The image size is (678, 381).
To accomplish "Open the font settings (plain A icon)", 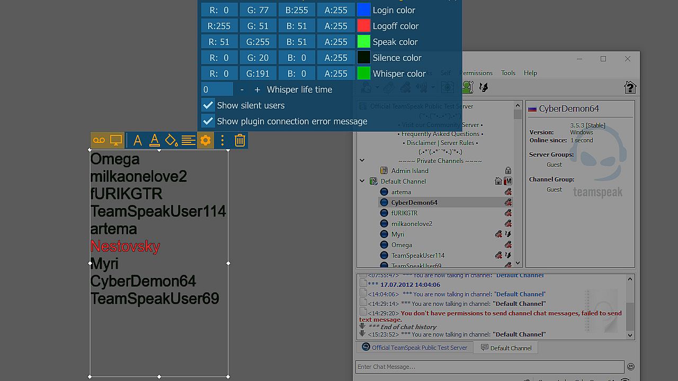I will [x=138, y=140].
